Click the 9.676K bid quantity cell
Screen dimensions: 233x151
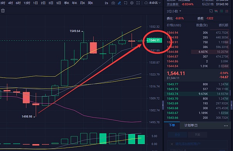[203, 94]
